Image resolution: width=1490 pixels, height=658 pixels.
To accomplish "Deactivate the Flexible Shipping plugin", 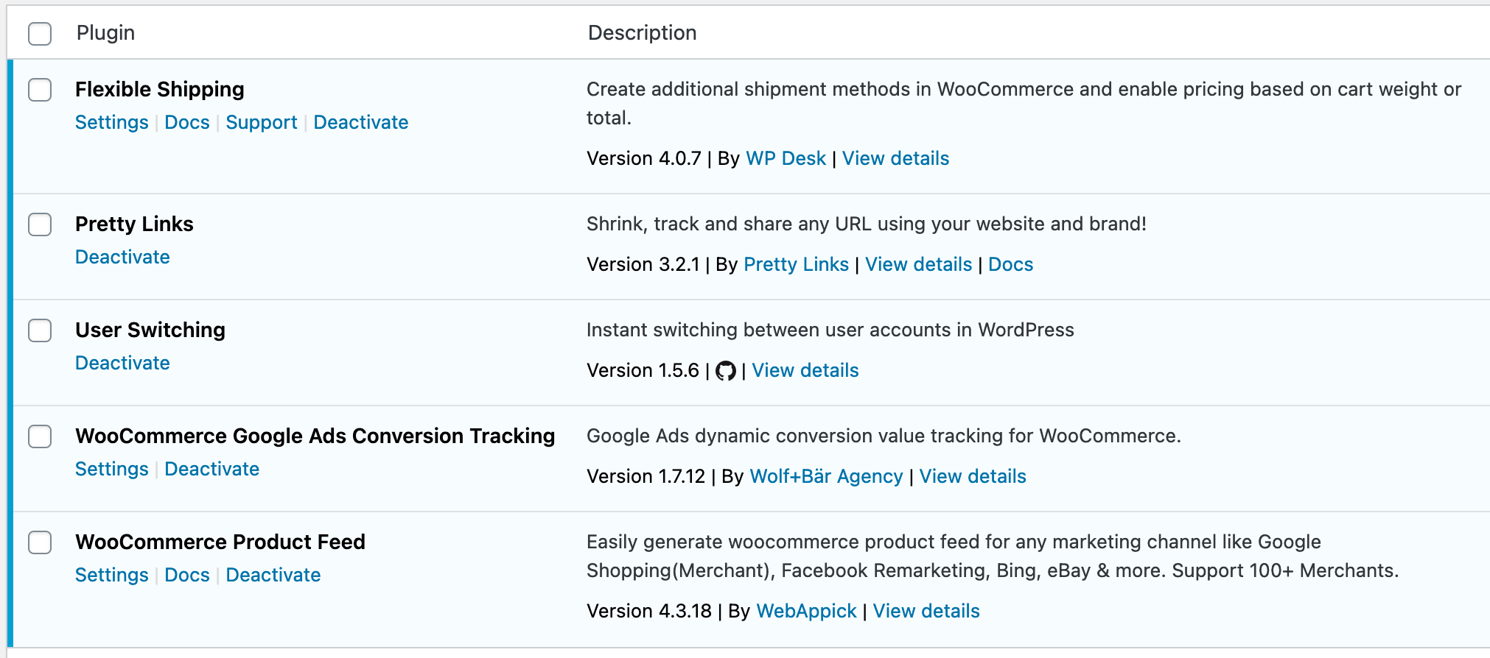I will (361, 122).
